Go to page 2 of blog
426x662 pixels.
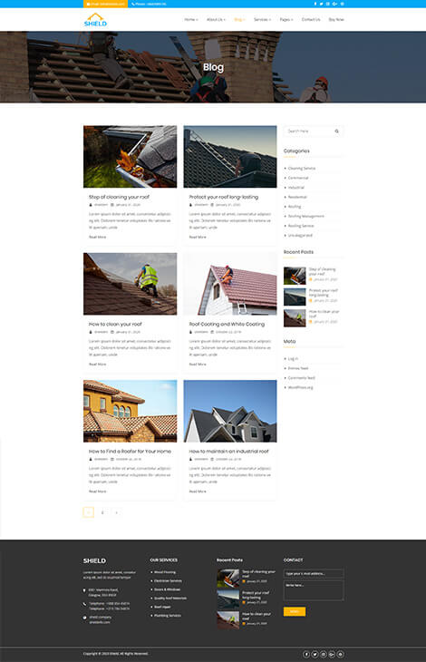(x=102, y=512)
